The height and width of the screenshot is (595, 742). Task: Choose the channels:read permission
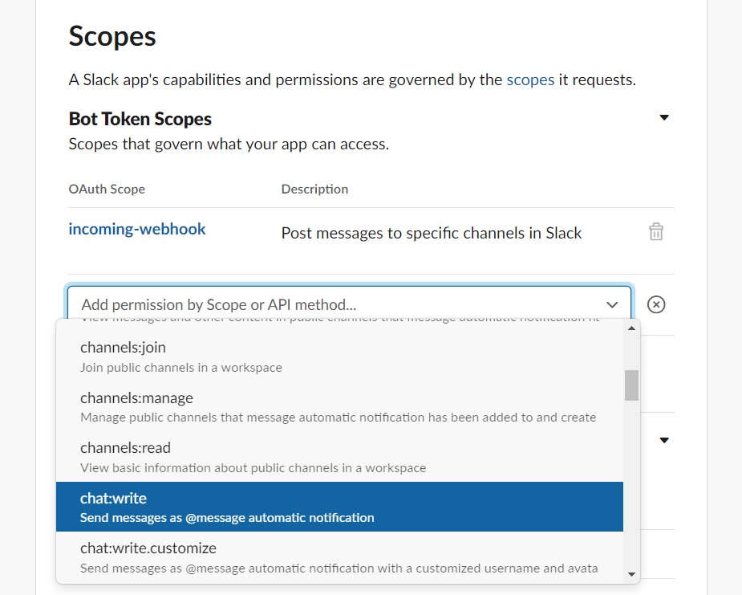point(339,457)
